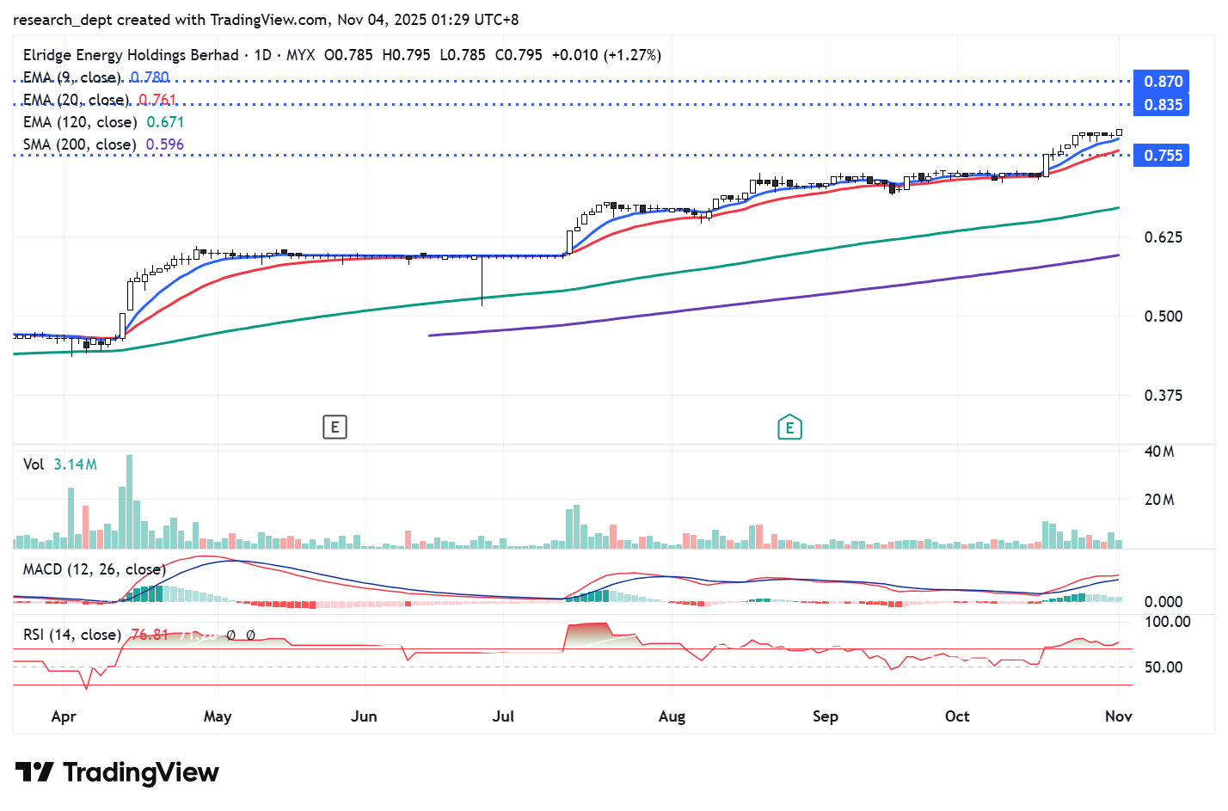Click the green EMA 120 line value 0.671
This screenshot has height=811, width=1228.
click(x=165, y=122)
